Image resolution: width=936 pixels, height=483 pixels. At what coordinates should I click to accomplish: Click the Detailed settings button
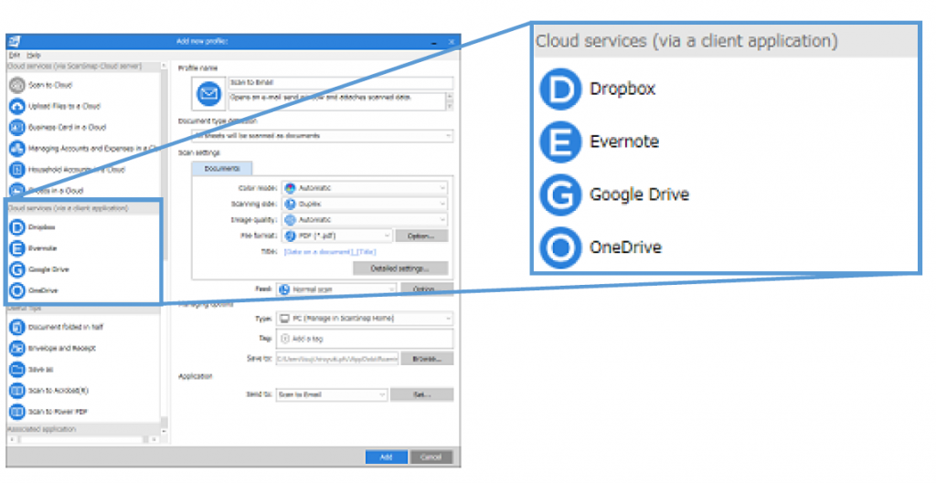point(400,268)
